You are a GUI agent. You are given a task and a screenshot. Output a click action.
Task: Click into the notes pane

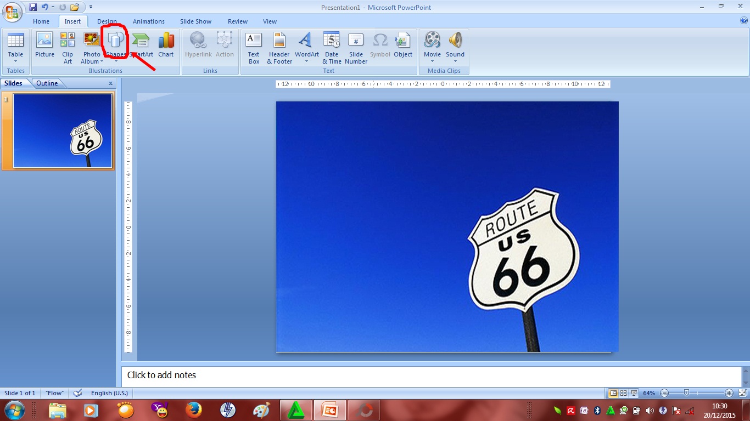tap(432, 376)
